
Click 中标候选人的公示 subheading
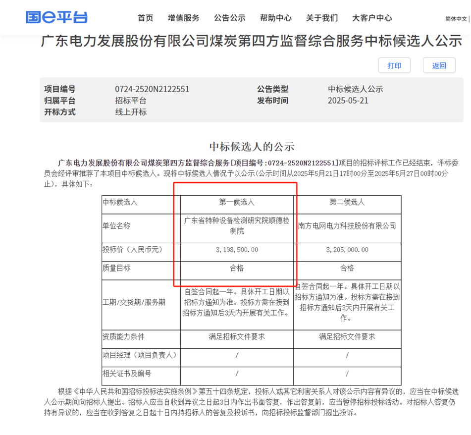[252, 147]
